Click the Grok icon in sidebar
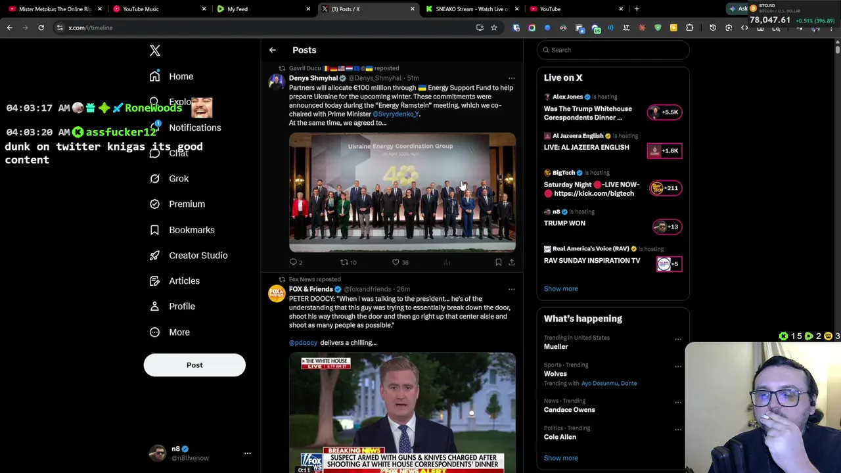Image resolution: width=841 pixels, height=473 pixels. (154, 179)
